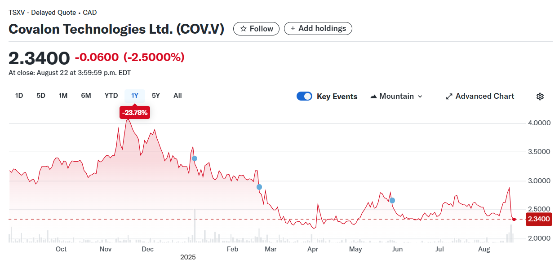Click the Mountain chart type icon
The image size is (559, 264).
pyautogui.click(x=373, y=97)
